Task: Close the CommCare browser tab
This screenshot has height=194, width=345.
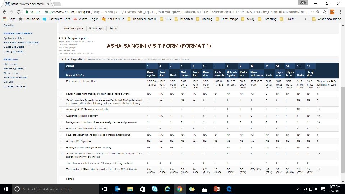Action: click(48, 4)
